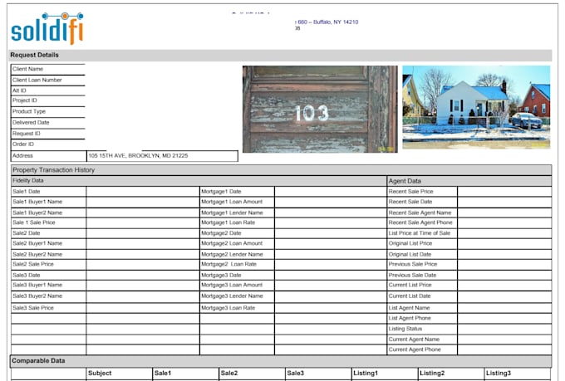565x381 pixels.
Task: Click the 'Current Agent Phone' label
Action: (415, 349)
